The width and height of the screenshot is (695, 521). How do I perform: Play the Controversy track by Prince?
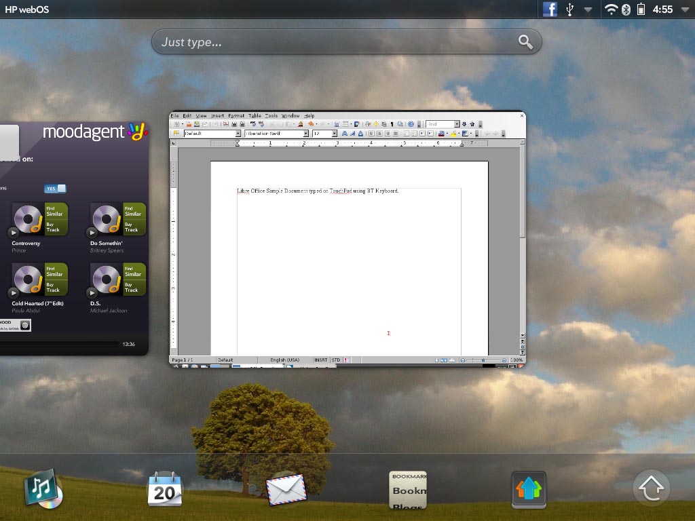tap(14, 233)
